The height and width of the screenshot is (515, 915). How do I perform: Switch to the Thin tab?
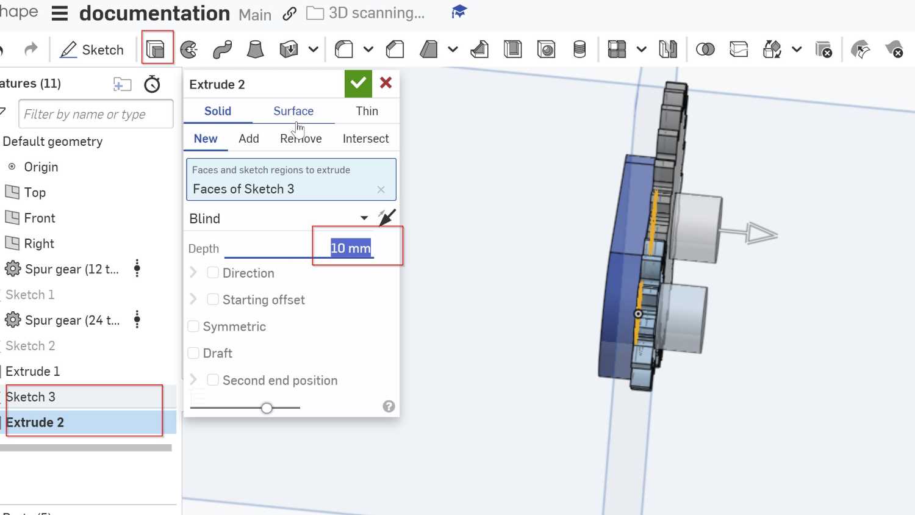click(x=367, y=111)
